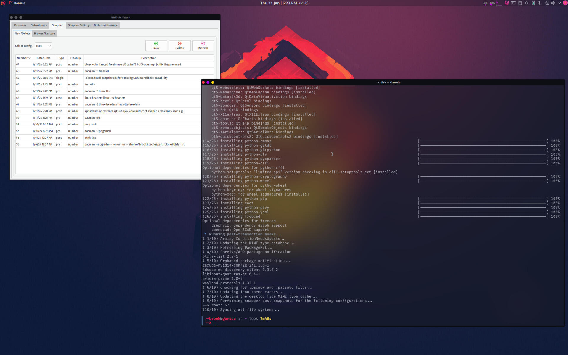Select snapshot 60 appstream description
568x355 pixels.
(x=133, y=111)
